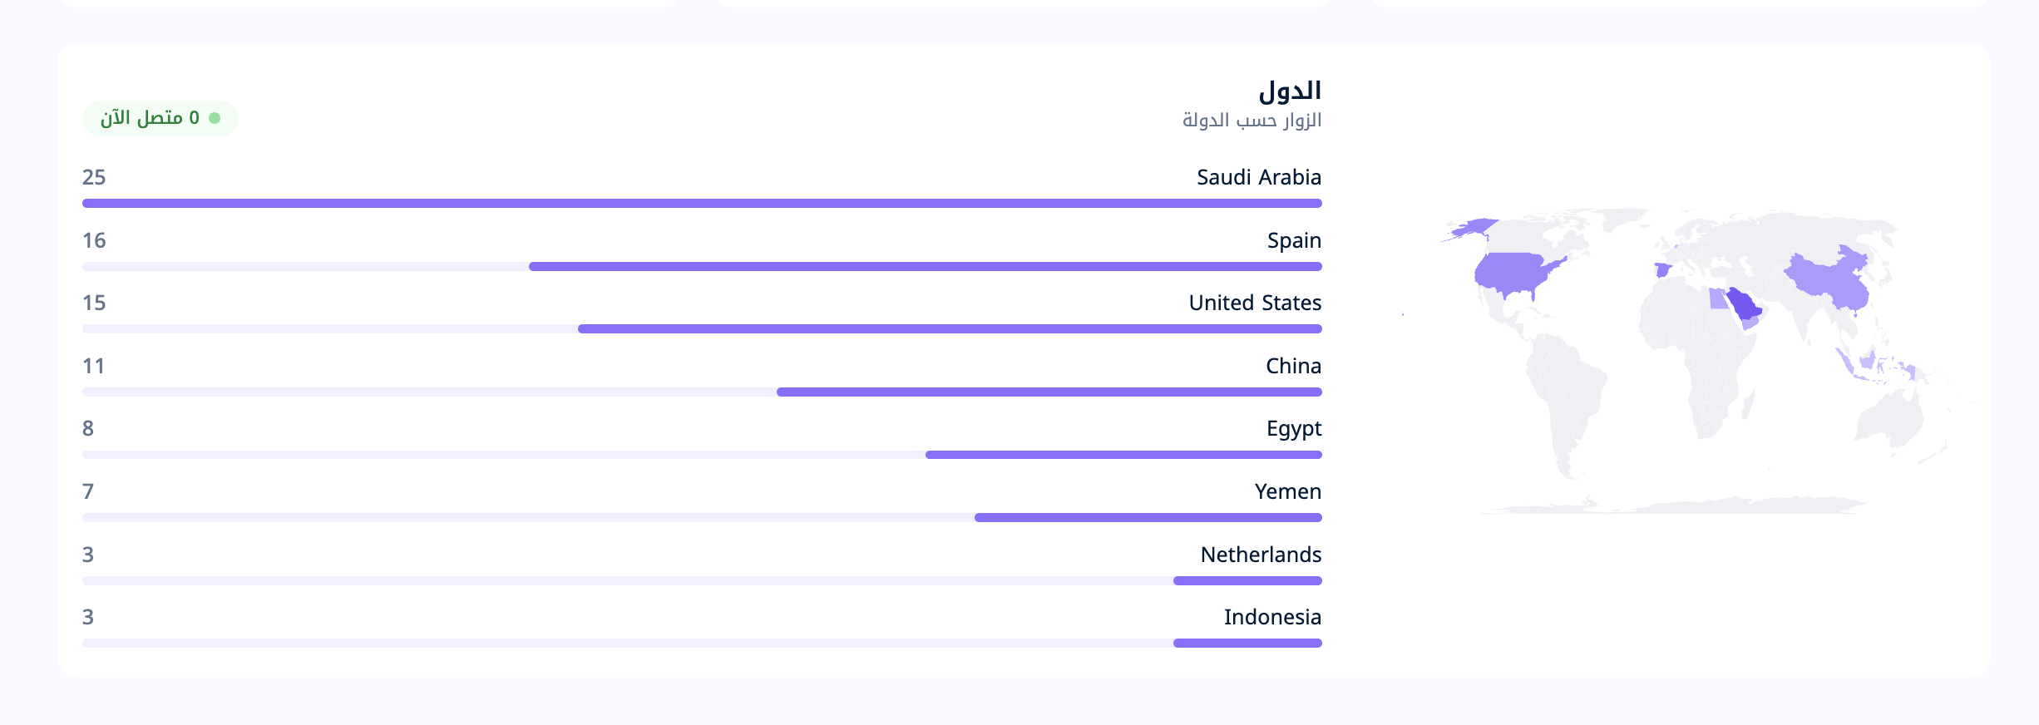Click the Saudi Arabia visitor count 25
This screenshot has width=2039, height=725.
94,177
